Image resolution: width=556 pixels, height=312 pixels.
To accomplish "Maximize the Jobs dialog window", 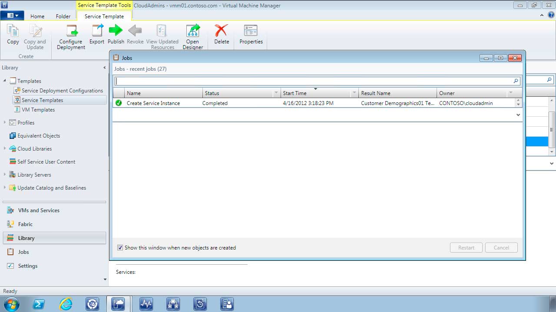I will tap(500, 58).
